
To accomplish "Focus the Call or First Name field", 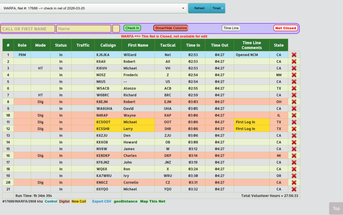I will [28, 29].
